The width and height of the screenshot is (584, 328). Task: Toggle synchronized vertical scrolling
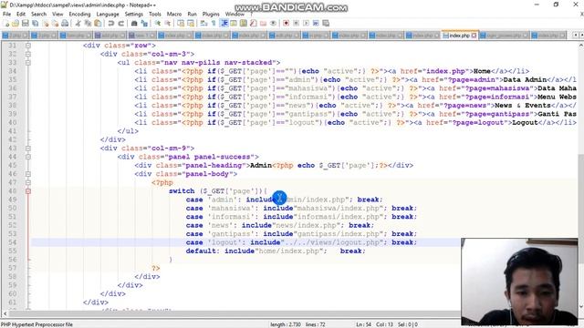(181, 23)
